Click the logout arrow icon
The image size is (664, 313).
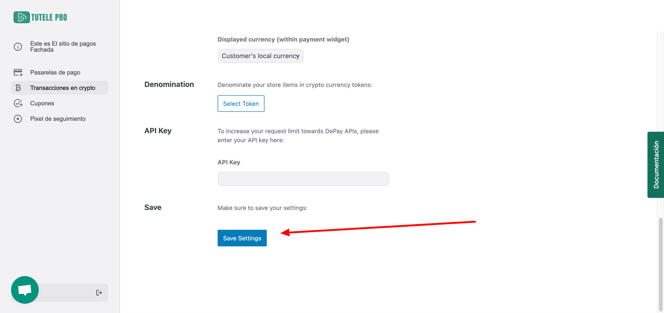(99, 293)
